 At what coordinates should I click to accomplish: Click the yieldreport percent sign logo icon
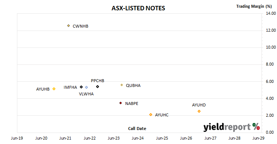click(x=256, y=127)
